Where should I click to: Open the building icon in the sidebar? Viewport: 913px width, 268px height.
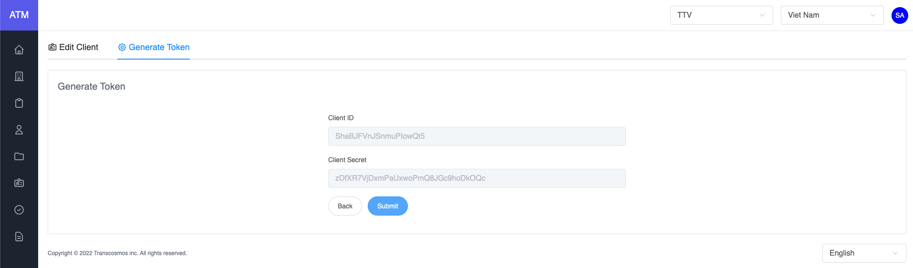19,76
